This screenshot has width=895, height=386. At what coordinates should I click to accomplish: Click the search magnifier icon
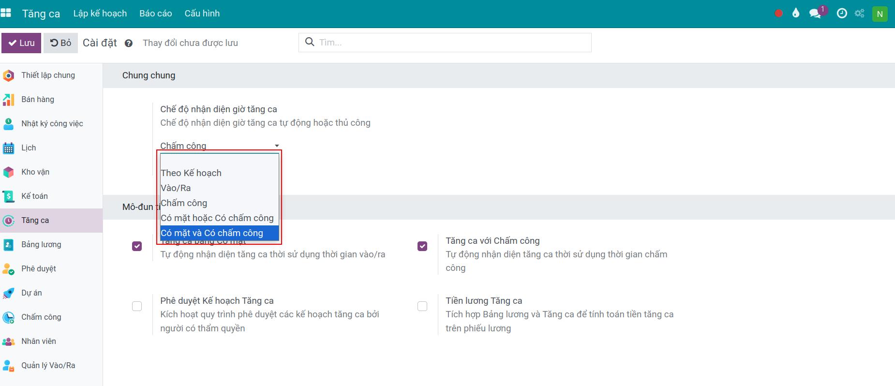(x=310, y=42)
